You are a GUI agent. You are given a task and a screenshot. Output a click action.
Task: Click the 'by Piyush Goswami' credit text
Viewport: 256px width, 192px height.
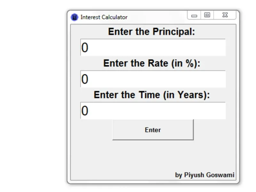[204, 175]
